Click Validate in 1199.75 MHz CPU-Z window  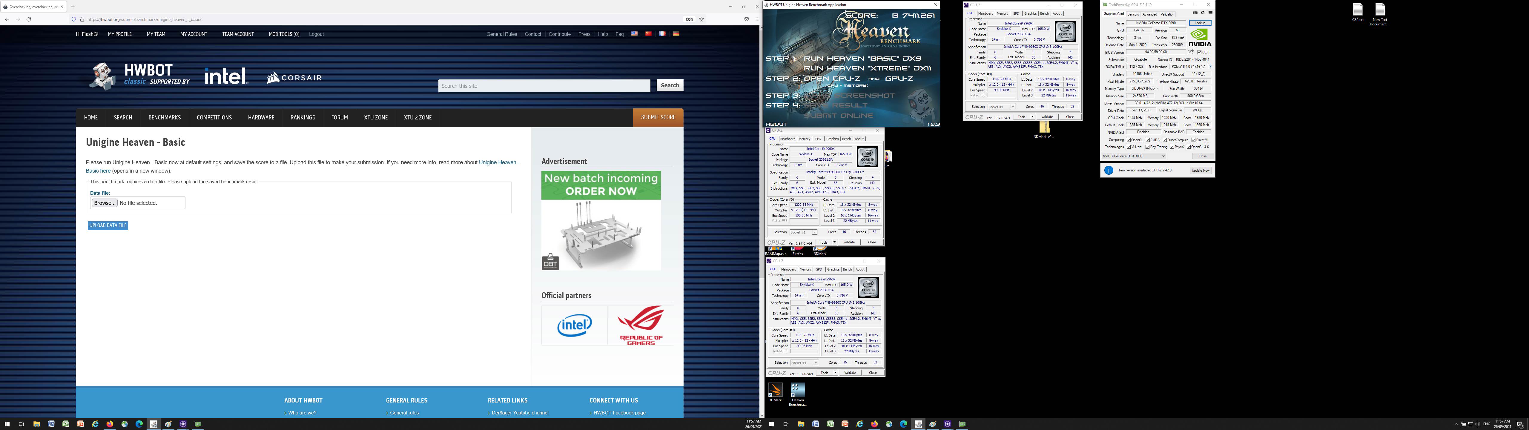pos(850,373)
